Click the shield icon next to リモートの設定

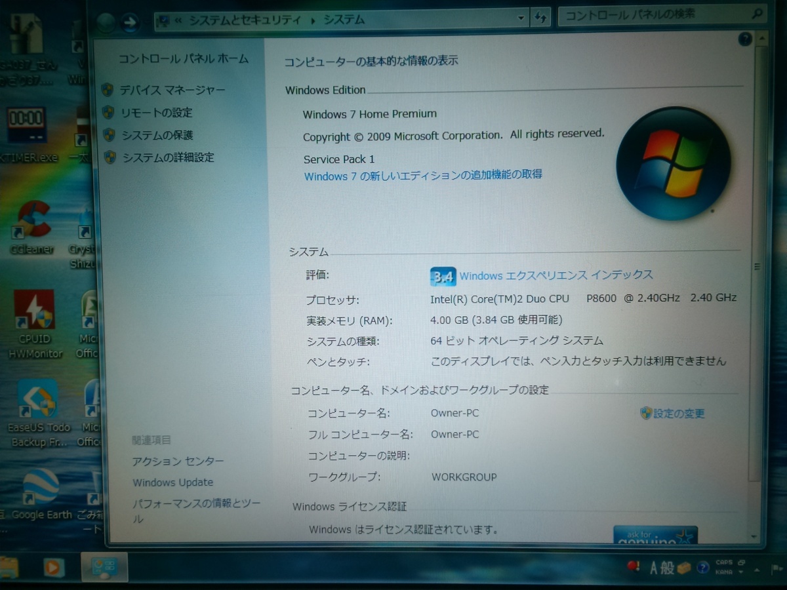[x=109, y=112]
